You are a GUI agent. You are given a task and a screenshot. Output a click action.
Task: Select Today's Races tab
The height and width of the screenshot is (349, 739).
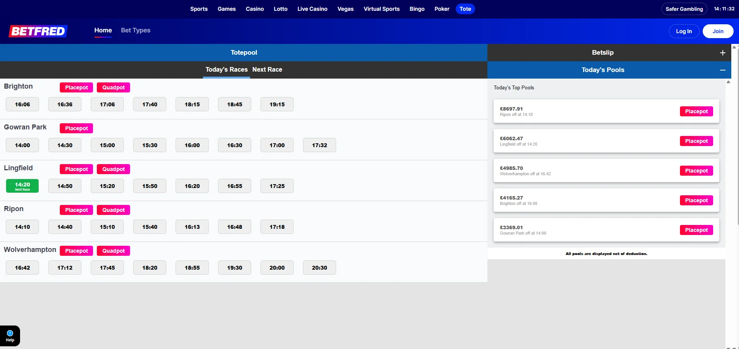(227, 70)
